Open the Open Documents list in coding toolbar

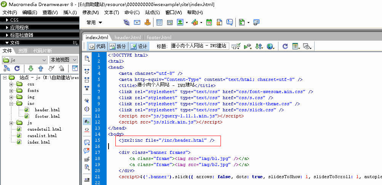(87, 59)
